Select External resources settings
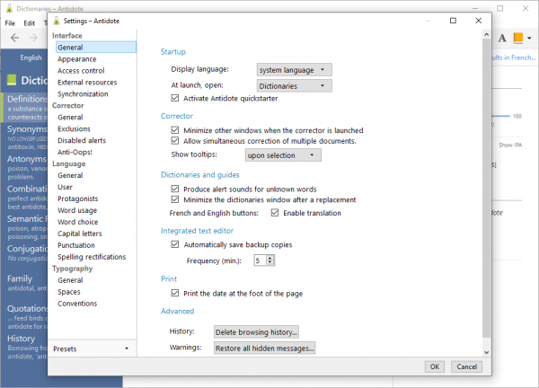The image size is (539, 388). point(87,83)
